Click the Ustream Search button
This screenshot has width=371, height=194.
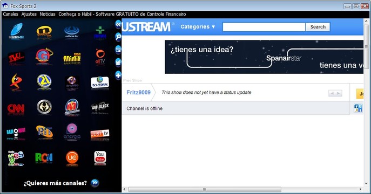point(318,27)
